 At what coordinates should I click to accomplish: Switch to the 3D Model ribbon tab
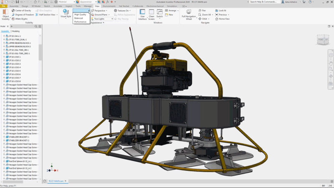[x=36, y=6]
